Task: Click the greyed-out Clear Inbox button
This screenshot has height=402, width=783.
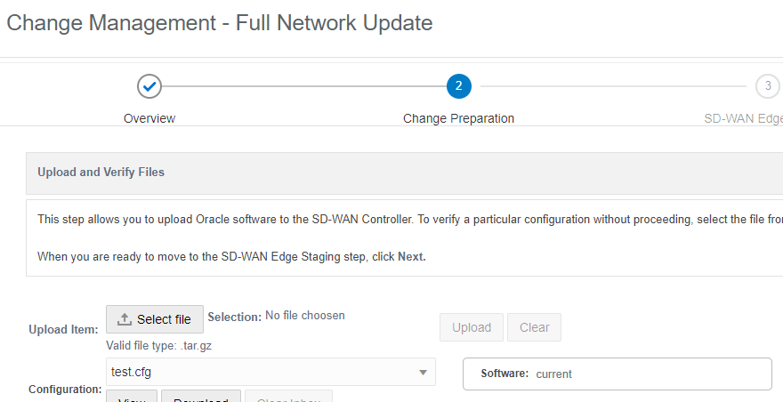Action: tap(288, 398)
